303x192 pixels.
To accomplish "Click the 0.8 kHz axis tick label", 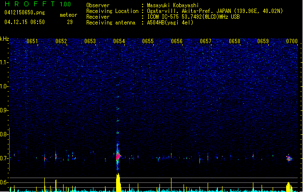I will 4,134.
